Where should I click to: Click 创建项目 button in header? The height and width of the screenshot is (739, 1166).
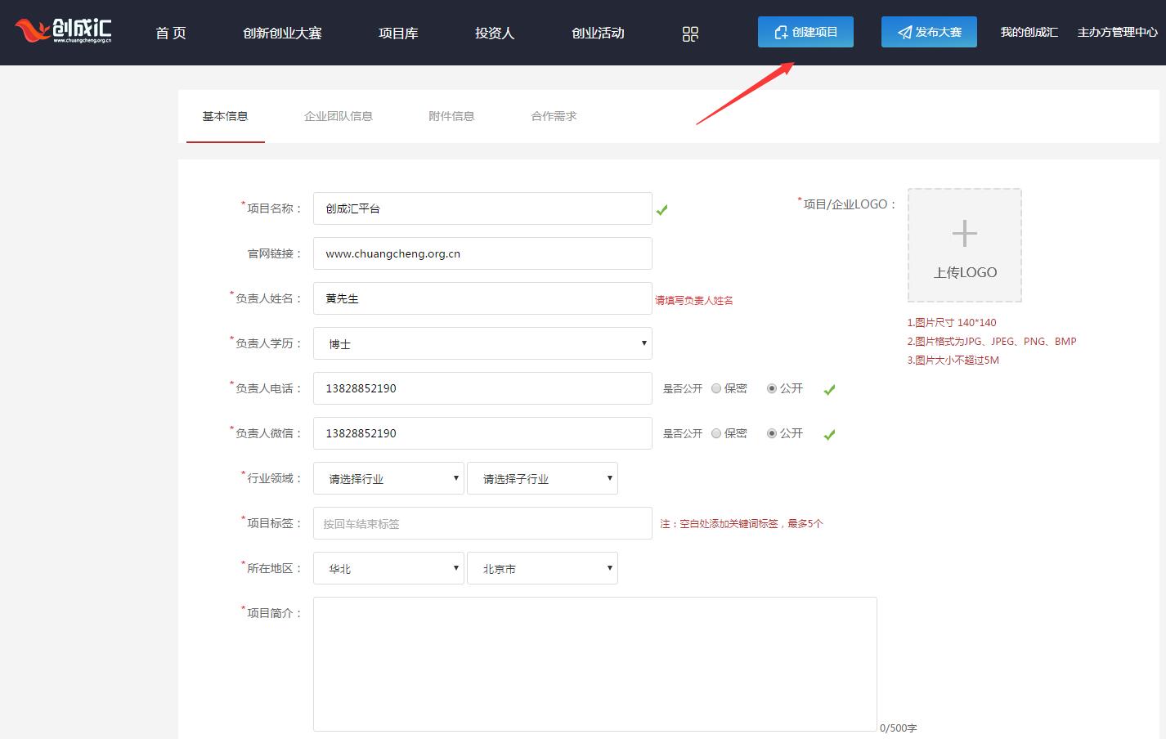tap(805, 32)
